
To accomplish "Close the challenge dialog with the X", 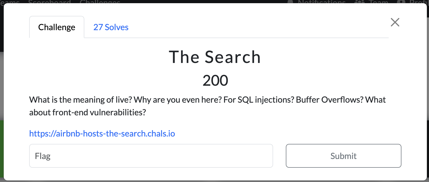I will tap(395, 22).
